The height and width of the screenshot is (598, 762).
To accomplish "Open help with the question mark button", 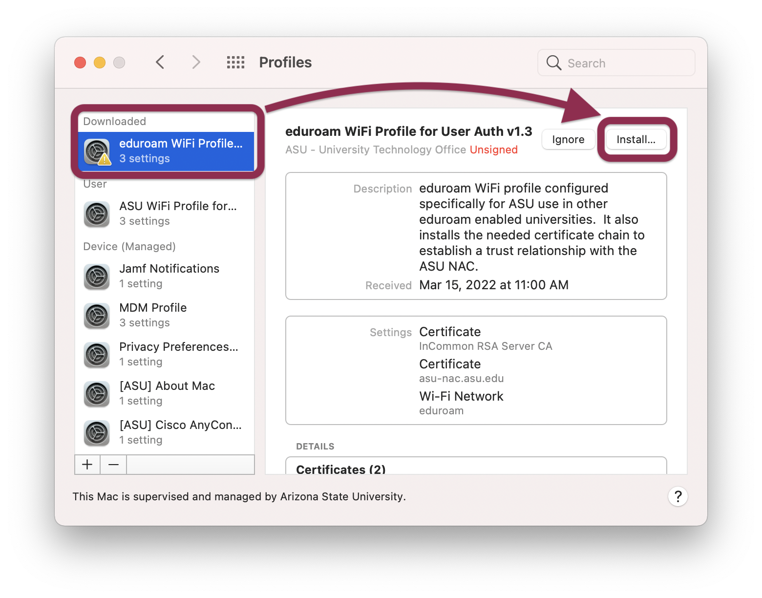I will click(678, 496).
